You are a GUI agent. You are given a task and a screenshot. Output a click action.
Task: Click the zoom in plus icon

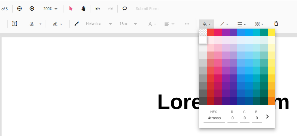(32, 8)
